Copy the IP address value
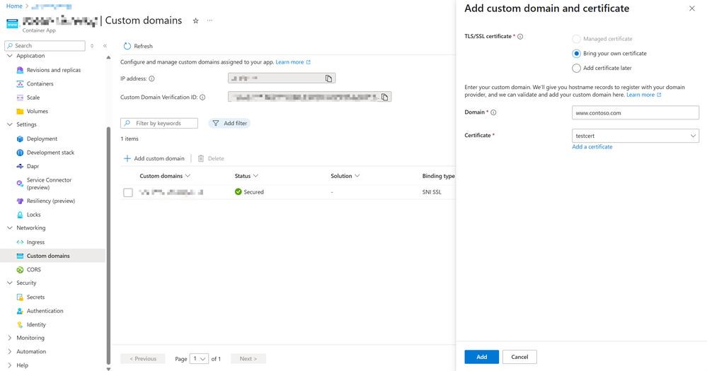This screenshot has height=371, width=707. [328, 78]
